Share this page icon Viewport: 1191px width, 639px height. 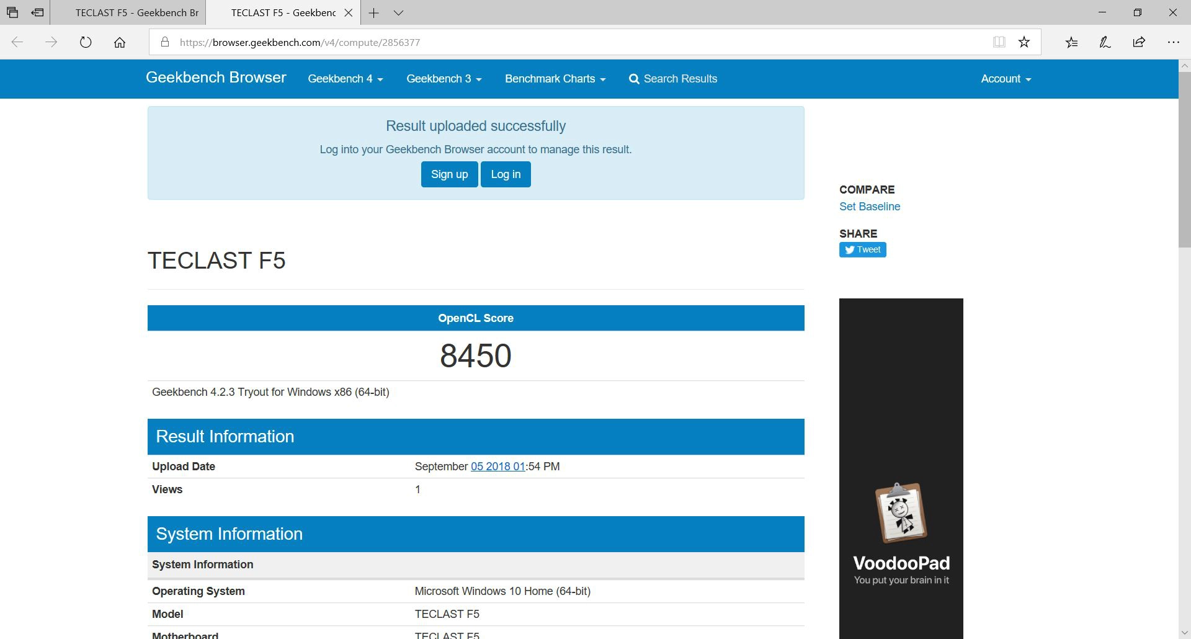[1139, 42]
